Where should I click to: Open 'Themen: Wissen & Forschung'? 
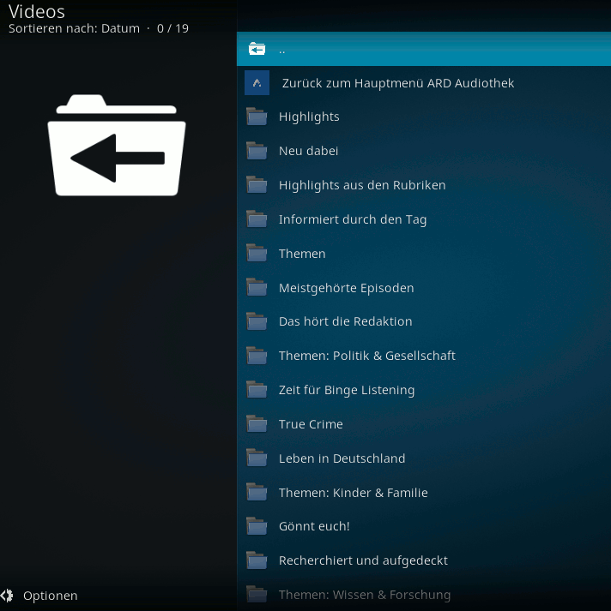pyautogui.click(x=365, y=595)
